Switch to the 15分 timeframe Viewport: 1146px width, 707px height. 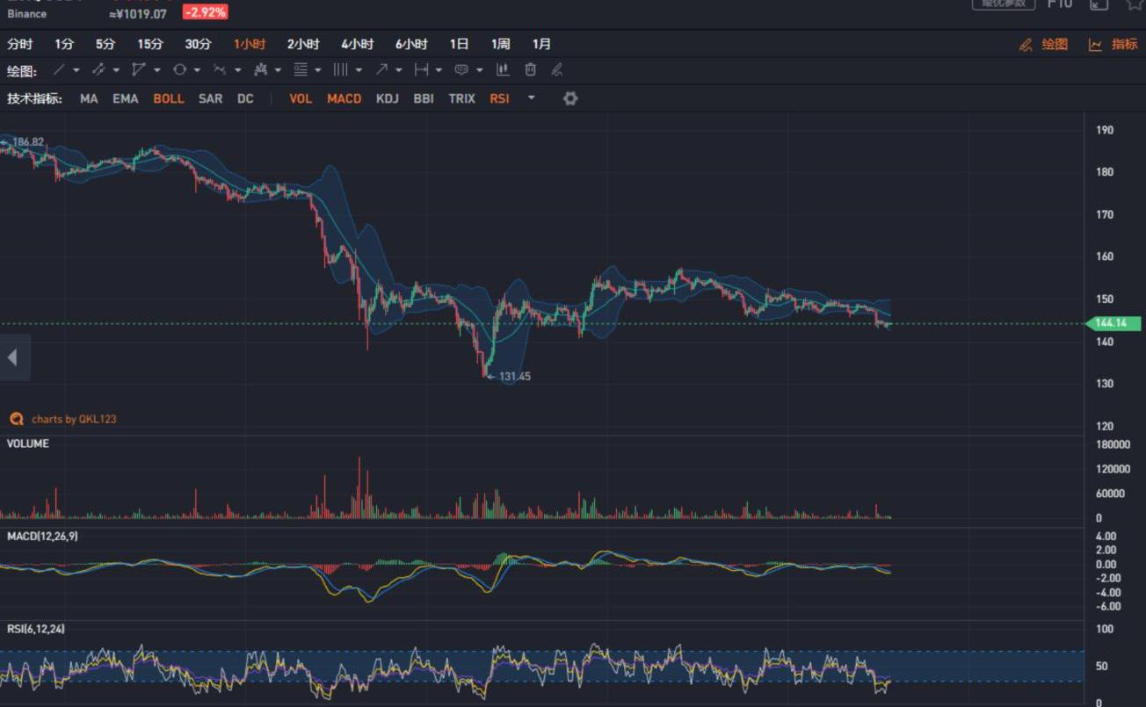[x=149, y=44]
